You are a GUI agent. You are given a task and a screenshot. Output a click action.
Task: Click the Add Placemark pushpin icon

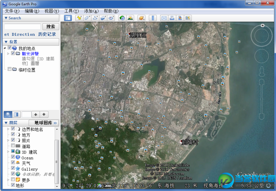tap(79, 18)
